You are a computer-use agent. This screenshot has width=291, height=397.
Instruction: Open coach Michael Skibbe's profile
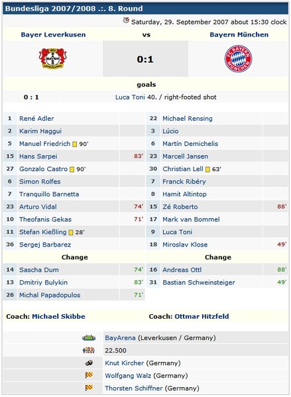click(58, 317)
